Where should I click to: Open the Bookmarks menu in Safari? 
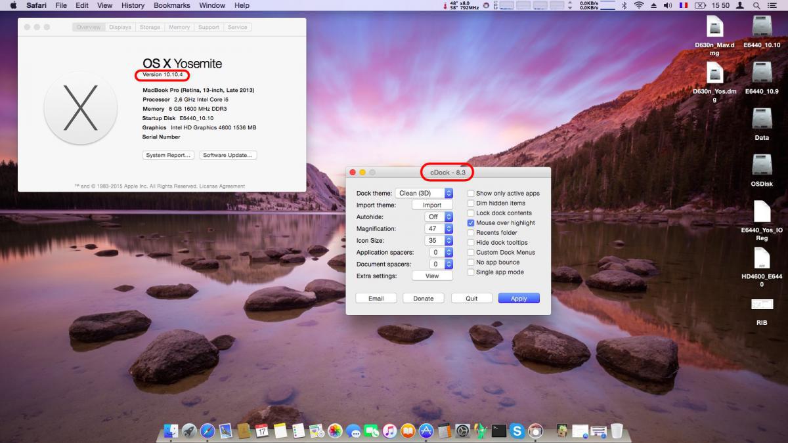click(x=171, y=5)
